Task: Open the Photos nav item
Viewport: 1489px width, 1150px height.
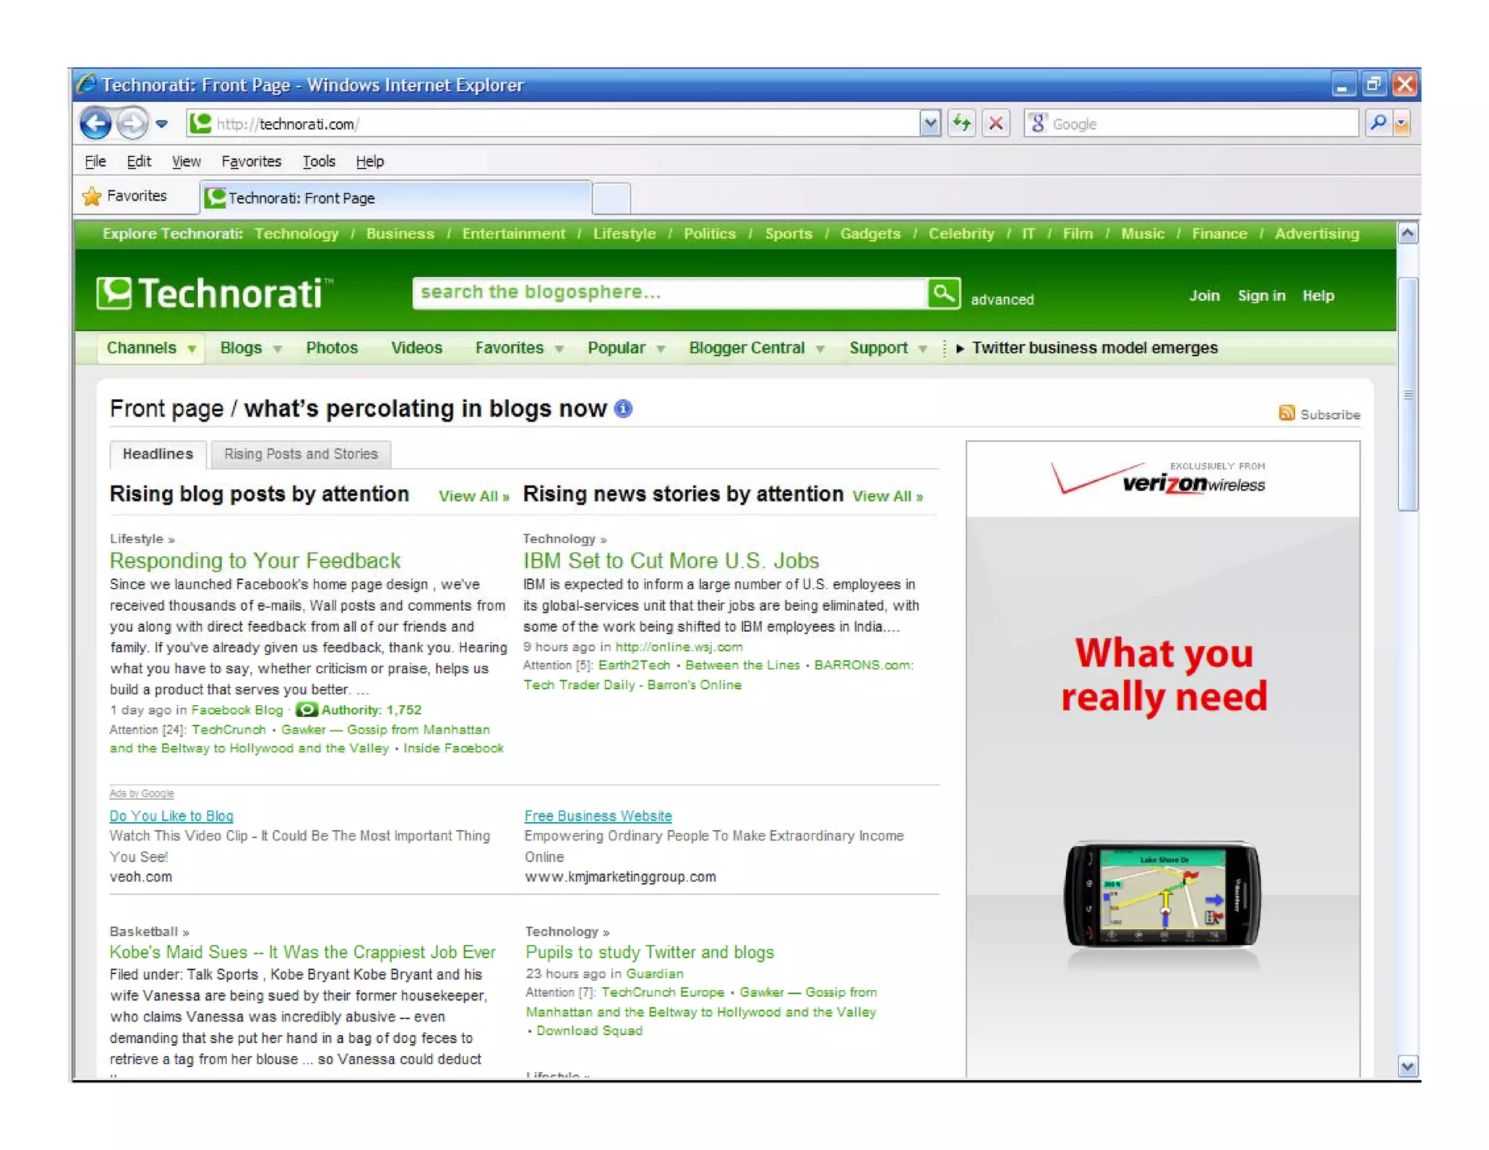Action: point(332,348)
